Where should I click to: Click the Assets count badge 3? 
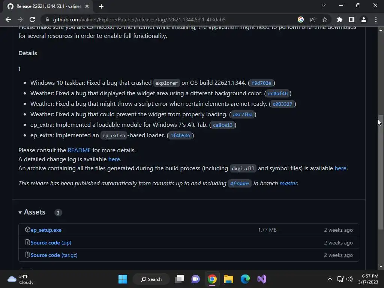click(x=58, y=213)
